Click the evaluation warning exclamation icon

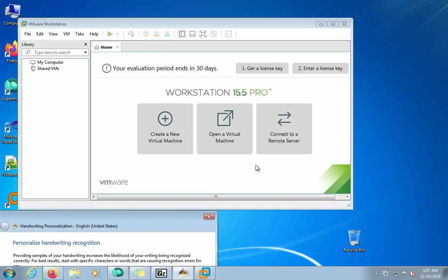(107, 68)
